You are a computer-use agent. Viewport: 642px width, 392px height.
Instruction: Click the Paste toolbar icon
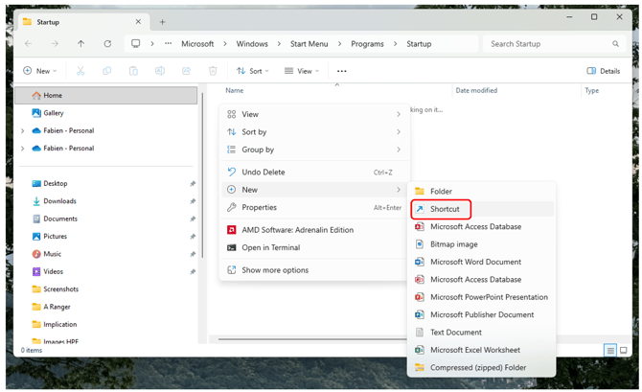tap(133, 71)
